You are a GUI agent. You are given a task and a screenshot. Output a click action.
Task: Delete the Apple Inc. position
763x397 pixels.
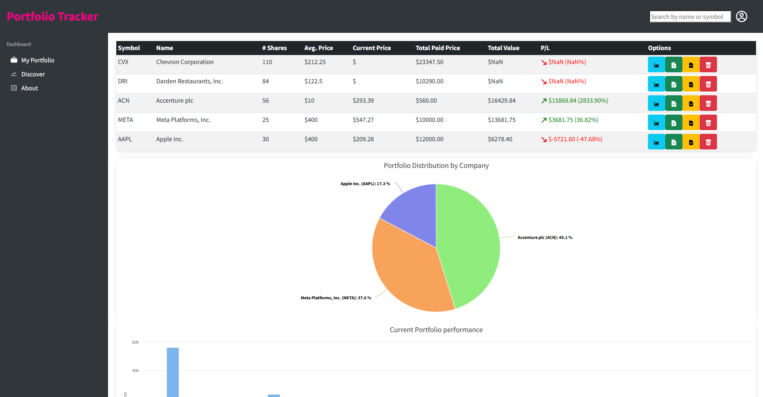pyautogui.click(x=708, y=142)
